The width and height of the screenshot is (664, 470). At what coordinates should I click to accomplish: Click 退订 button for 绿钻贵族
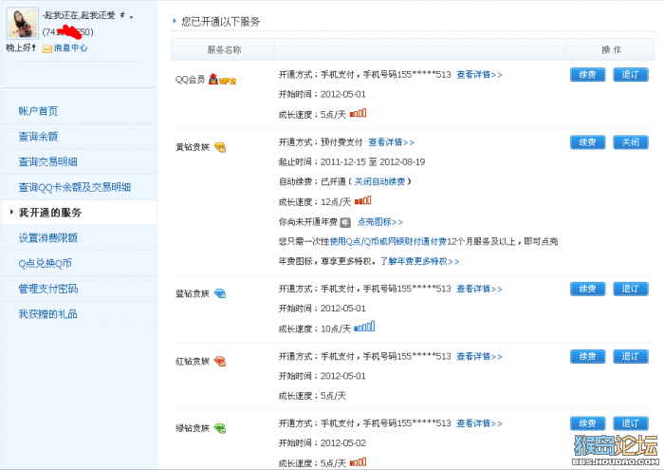(x=631, y=423)
